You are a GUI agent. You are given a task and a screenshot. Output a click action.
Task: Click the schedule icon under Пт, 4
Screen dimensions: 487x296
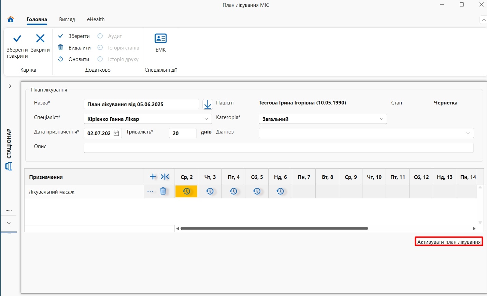233,191
